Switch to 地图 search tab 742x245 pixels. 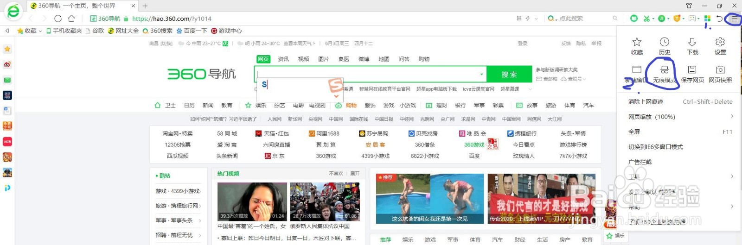[384, 59]
